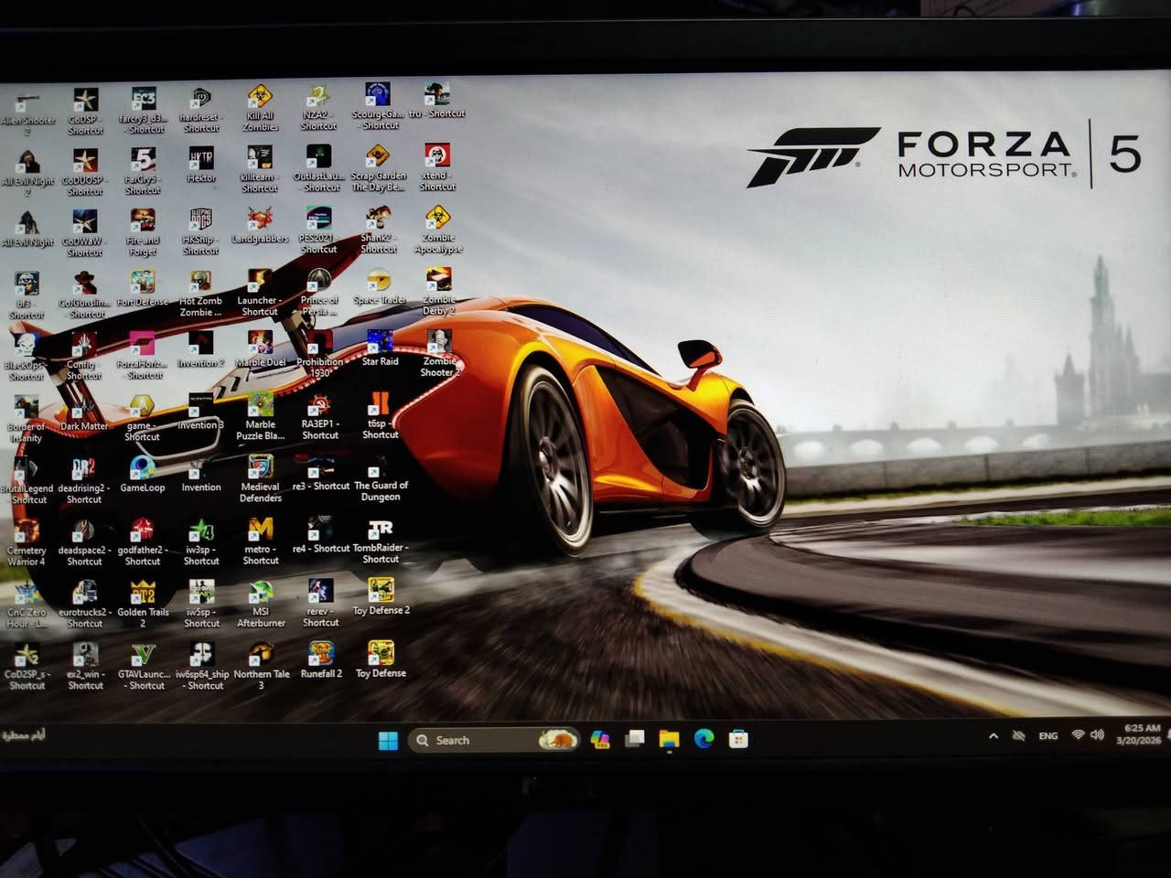
Task: Click the Marble Duel desktop icon
Action: [261, 345]
